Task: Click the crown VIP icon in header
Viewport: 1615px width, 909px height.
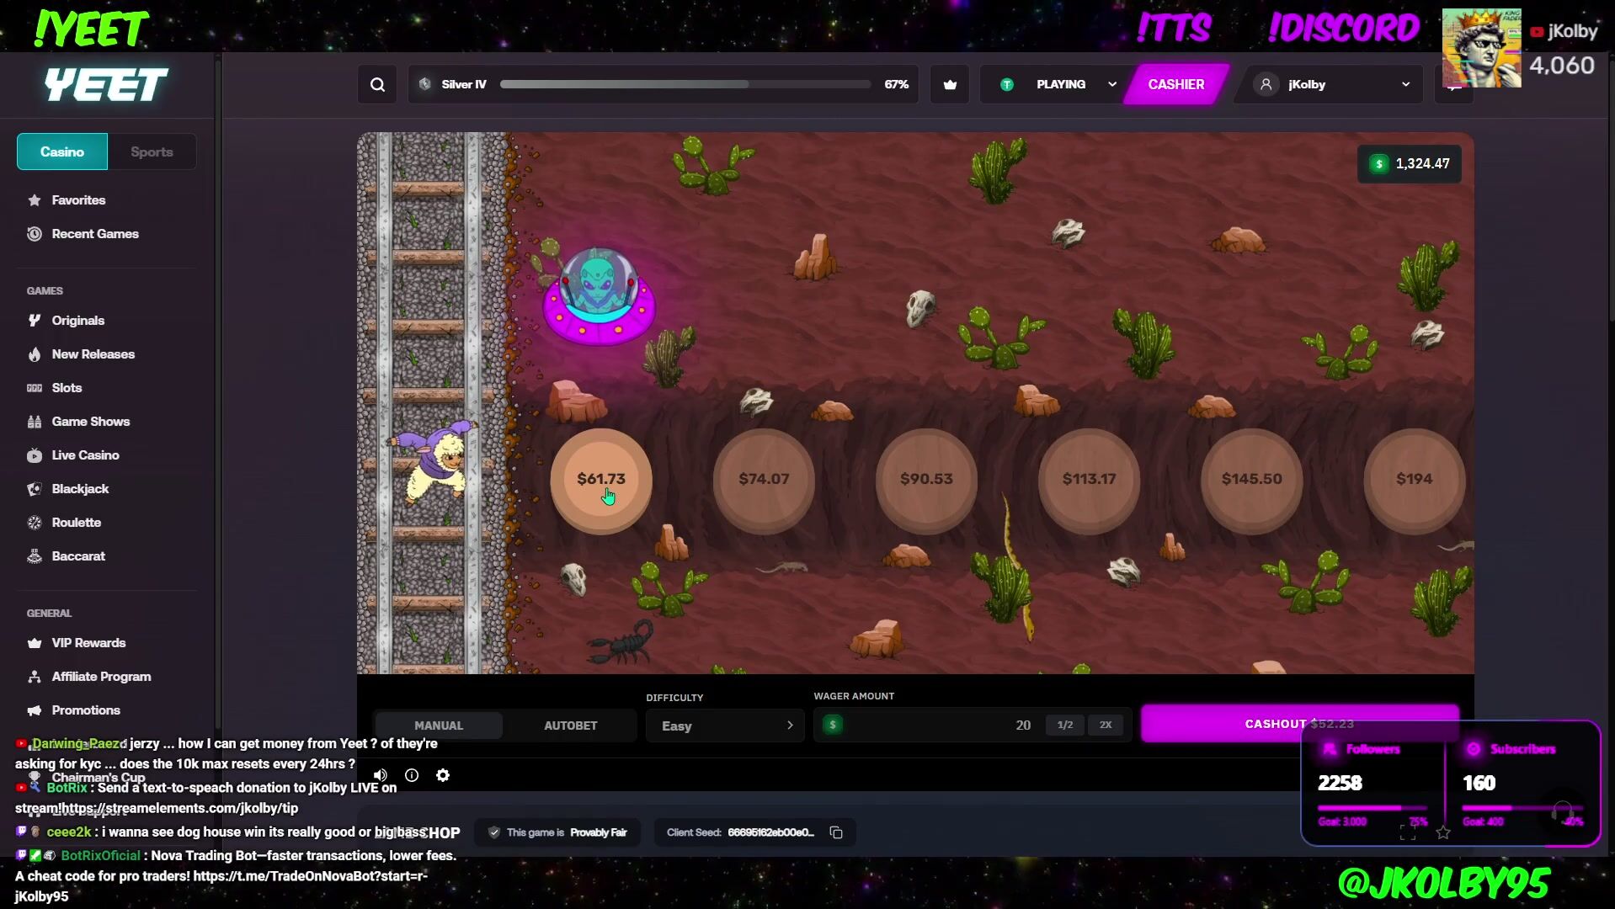Action: (x=950, y=84)
